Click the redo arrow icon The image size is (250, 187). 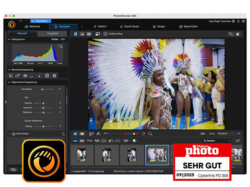[x=26, y=21]
